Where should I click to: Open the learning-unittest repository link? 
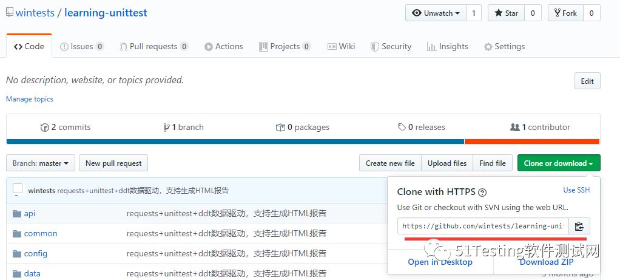106,13
